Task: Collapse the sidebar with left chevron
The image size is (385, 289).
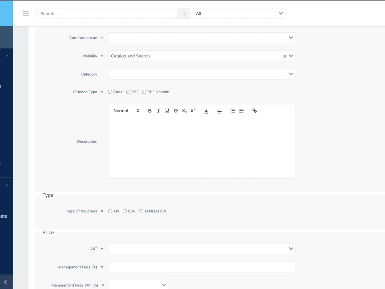Action: coord(5,282)
